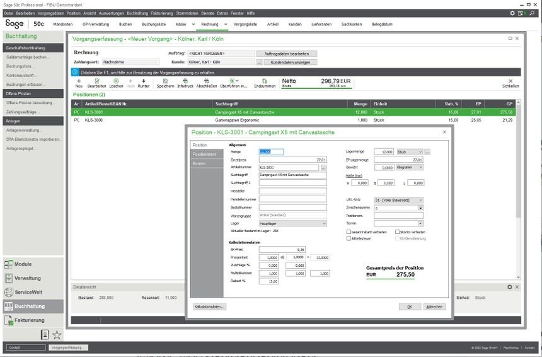The width and height of the screenshot is (542, 357).
Task: Enable Gesamtrabatt verbieten checkbox
Action: pyautogui.click(x=349, y=232)
